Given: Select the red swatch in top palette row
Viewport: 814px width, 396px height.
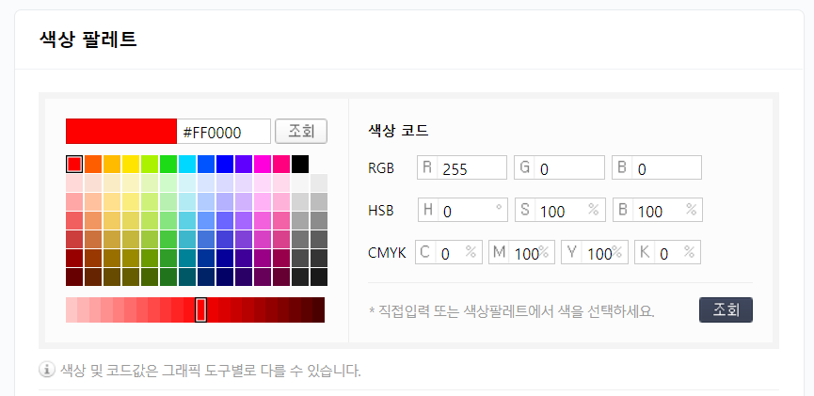Looking at the screenshot, I should [74, 164].
